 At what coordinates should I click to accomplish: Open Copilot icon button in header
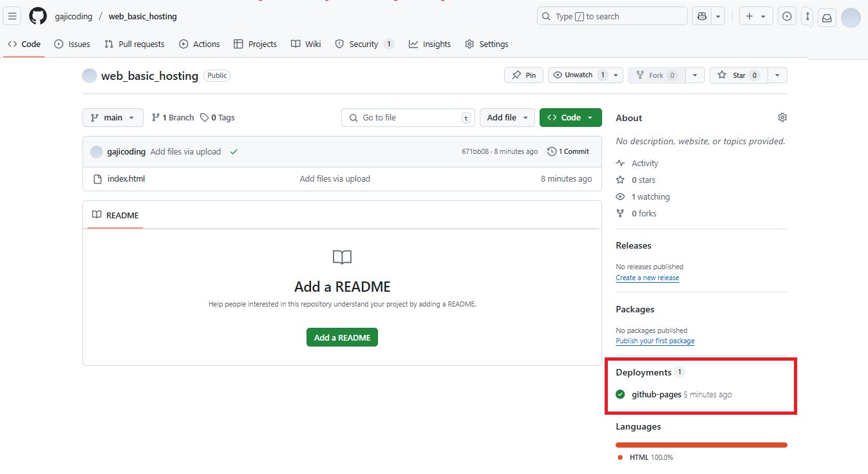coord(701,17)
